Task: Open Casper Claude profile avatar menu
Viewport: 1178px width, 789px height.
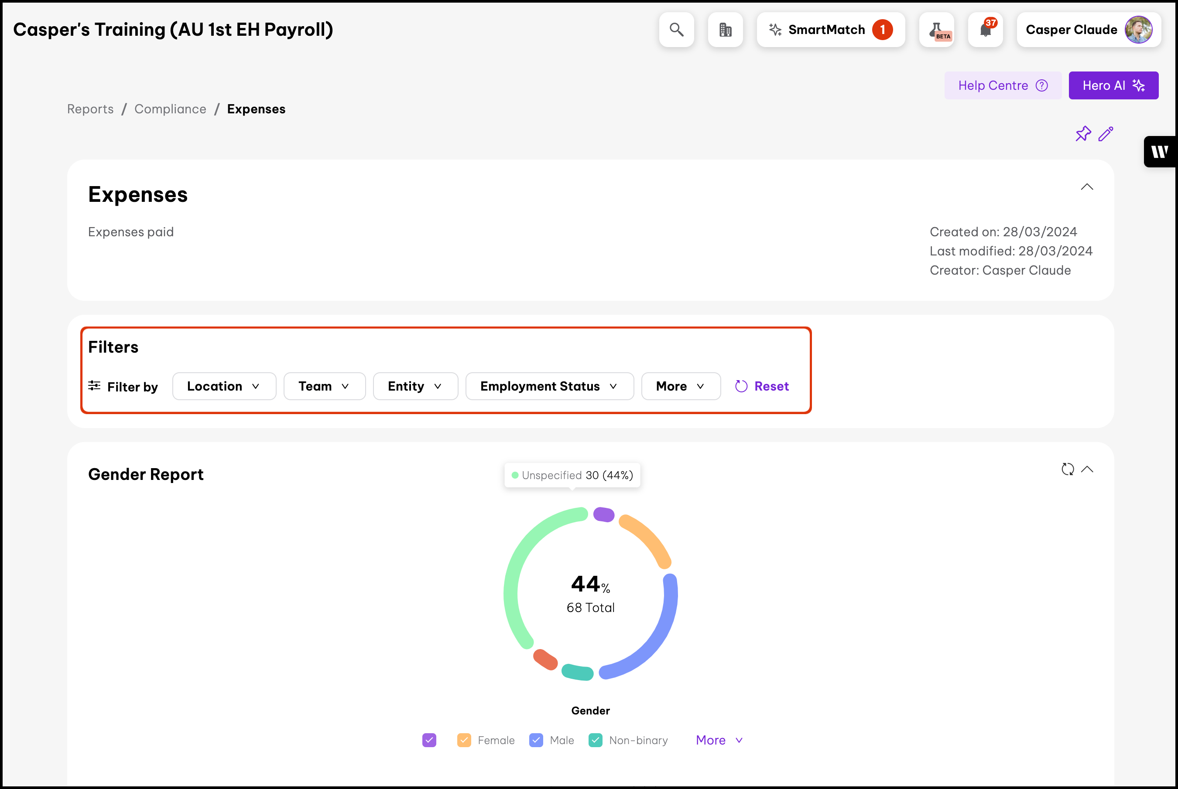Action: point(1138,30)
